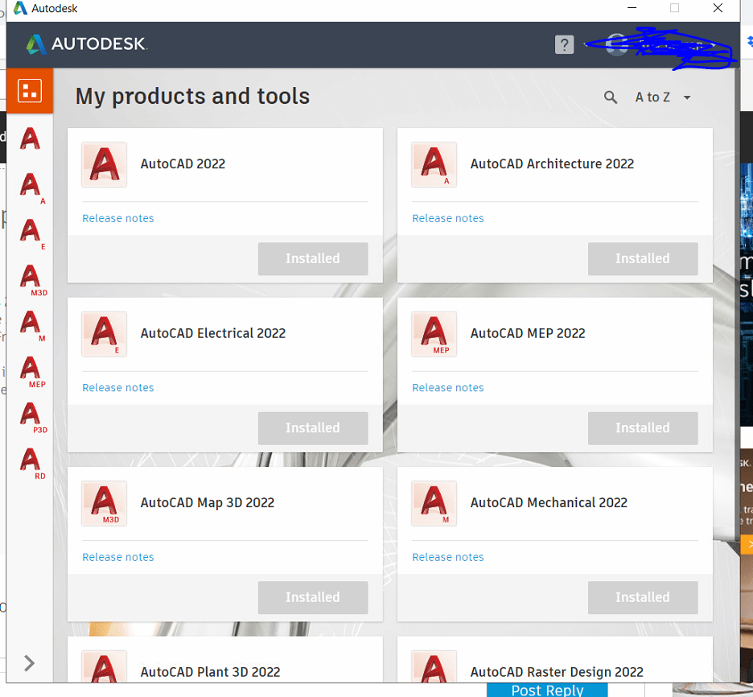The image size is (753, 697).
Task: Select the AutoCAD Map 3D sidebar icon
Action: [33, 279]
